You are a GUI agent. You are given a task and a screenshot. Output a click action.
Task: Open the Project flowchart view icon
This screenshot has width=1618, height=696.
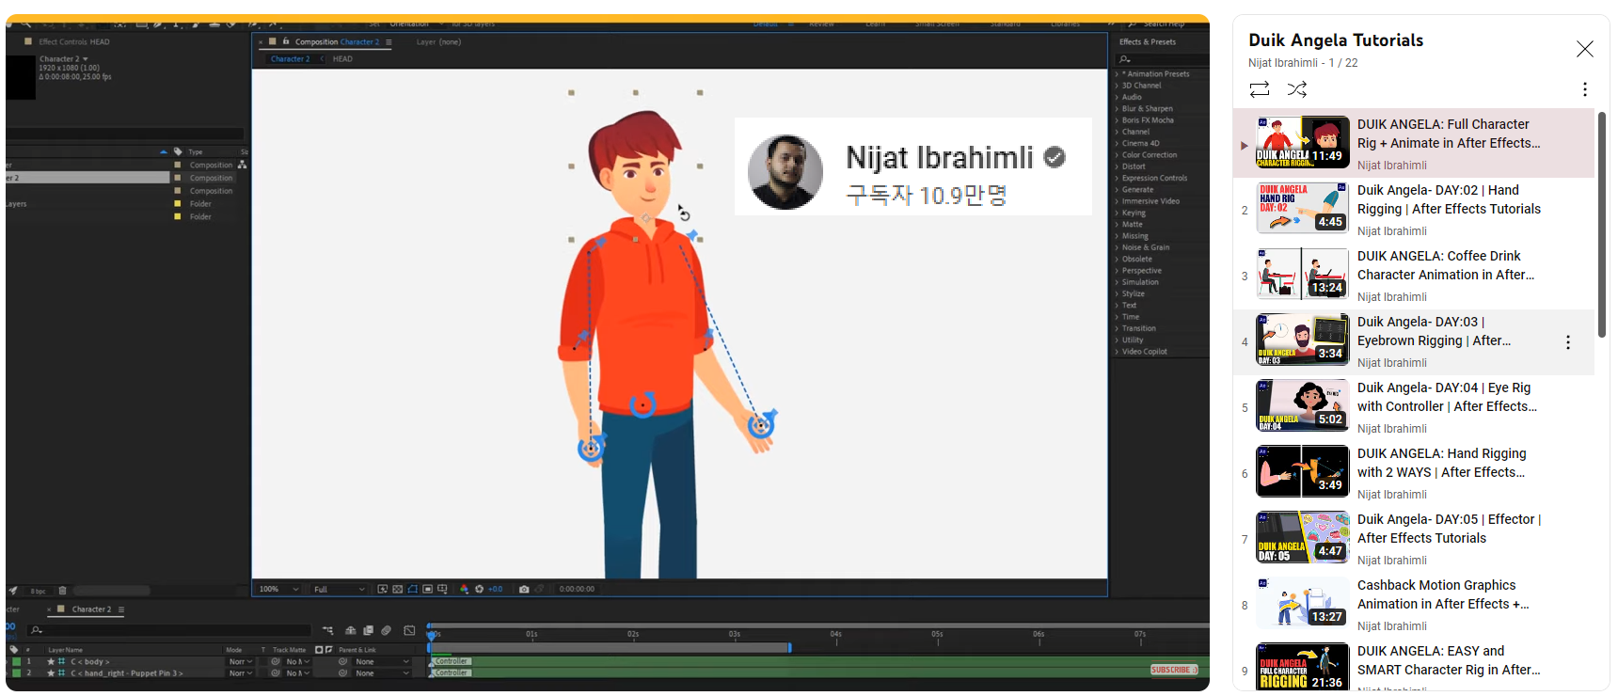coord(242,165)
